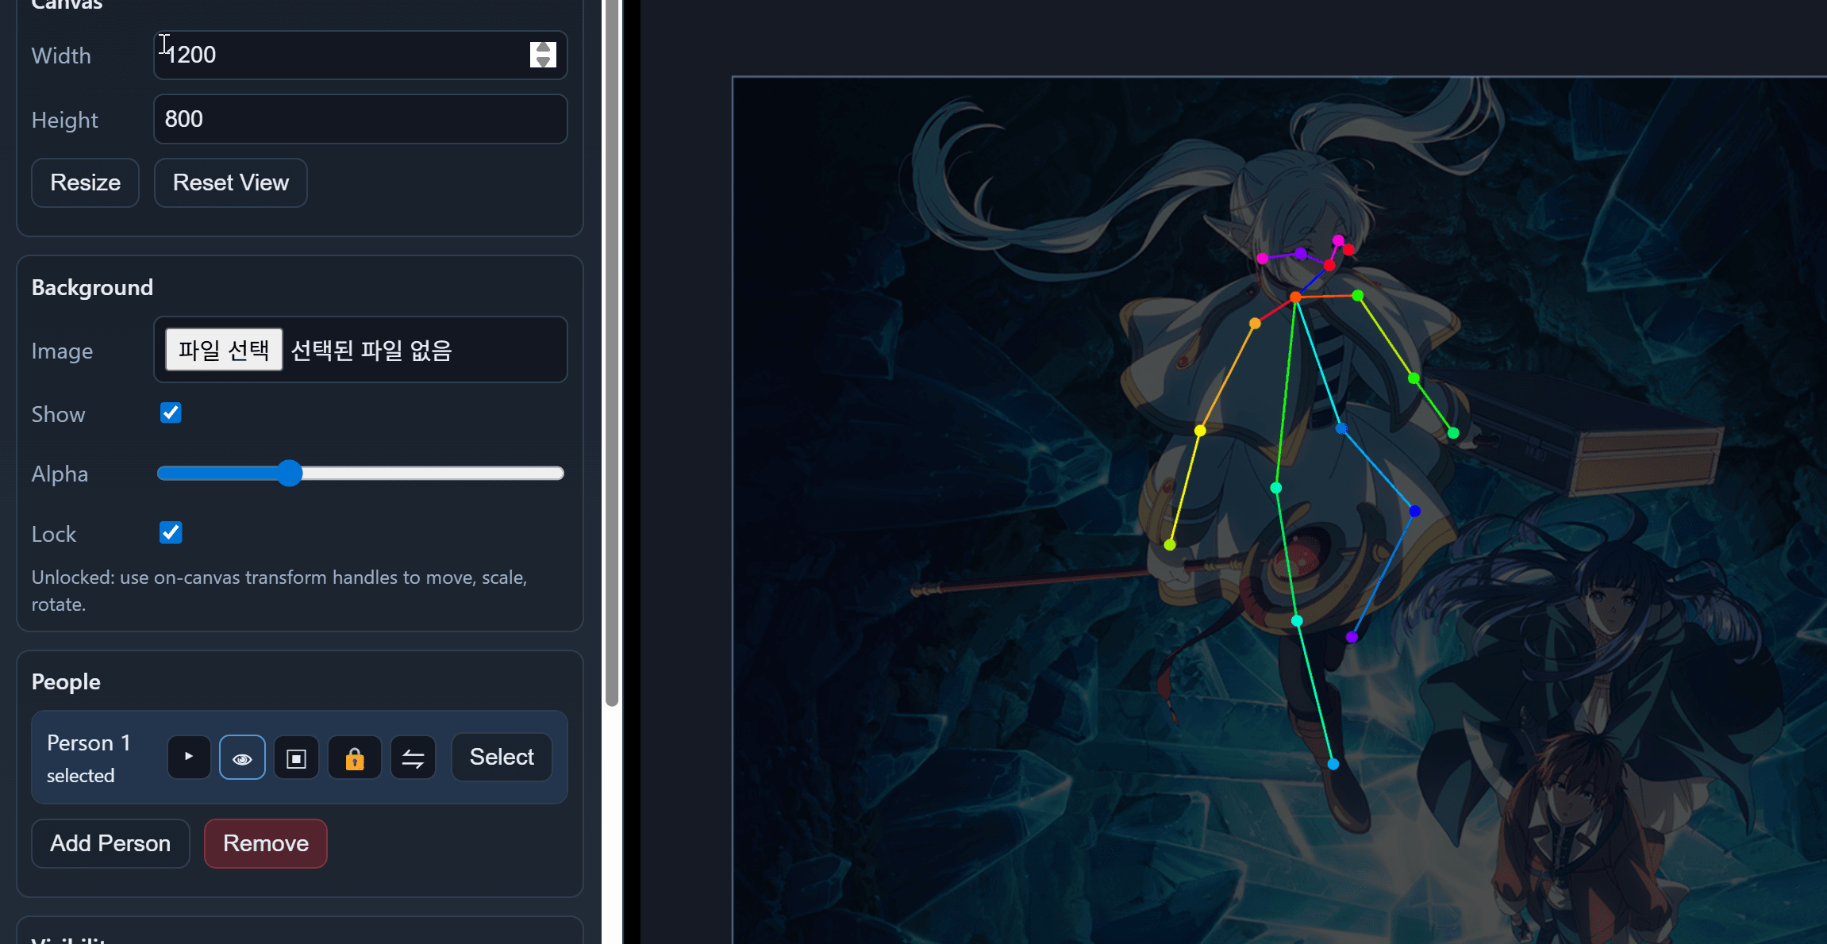Expand Person 1 details with triangle arrow
This screenshot has height=944, width=1827.
(x=189, y=757)
